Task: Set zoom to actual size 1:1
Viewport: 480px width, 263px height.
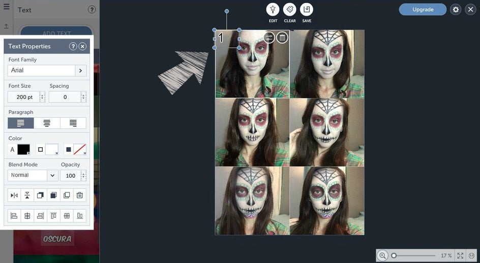Action: [x=472, y=255]
